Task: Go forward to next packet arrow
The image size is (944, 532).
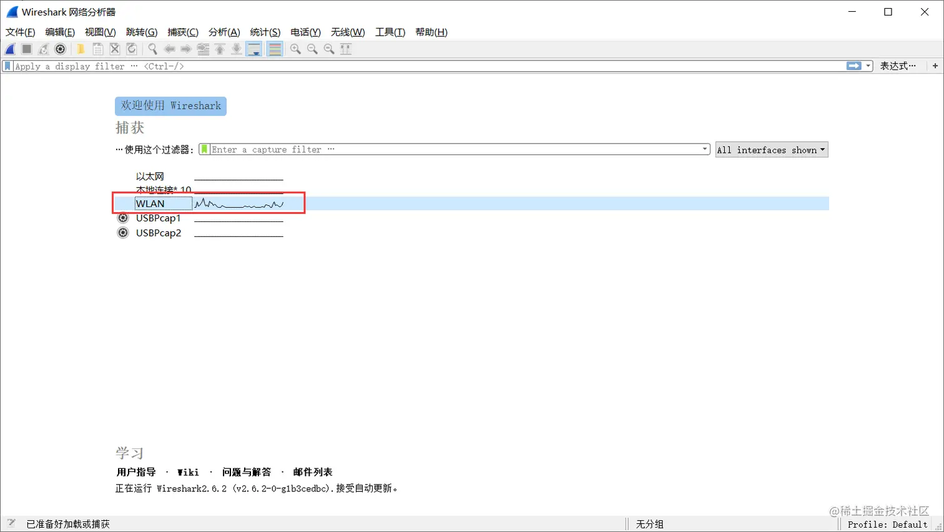Action: [186, 49]
